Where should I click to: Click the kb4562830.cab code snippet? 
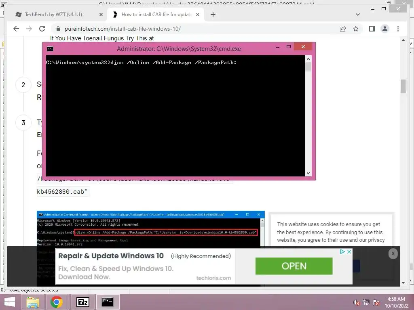coord(62,192)
